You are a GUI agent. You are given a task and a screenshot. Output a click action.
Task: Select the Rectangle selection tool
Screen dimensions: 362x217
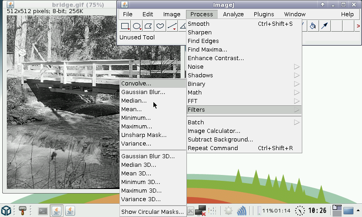(x=125, y=26)
